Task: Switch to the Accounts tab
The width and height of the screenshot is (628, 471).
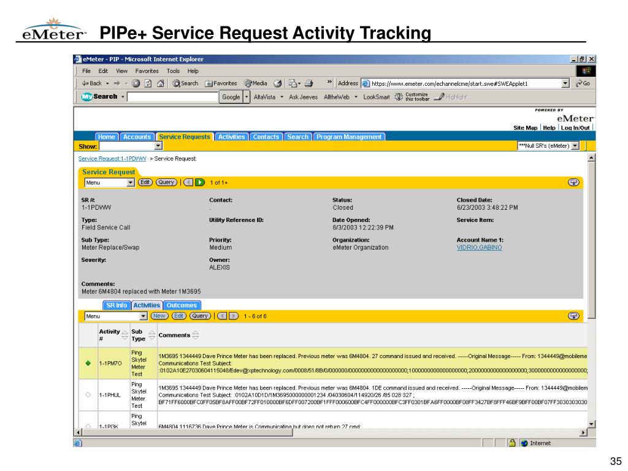Action: [137, 137]
